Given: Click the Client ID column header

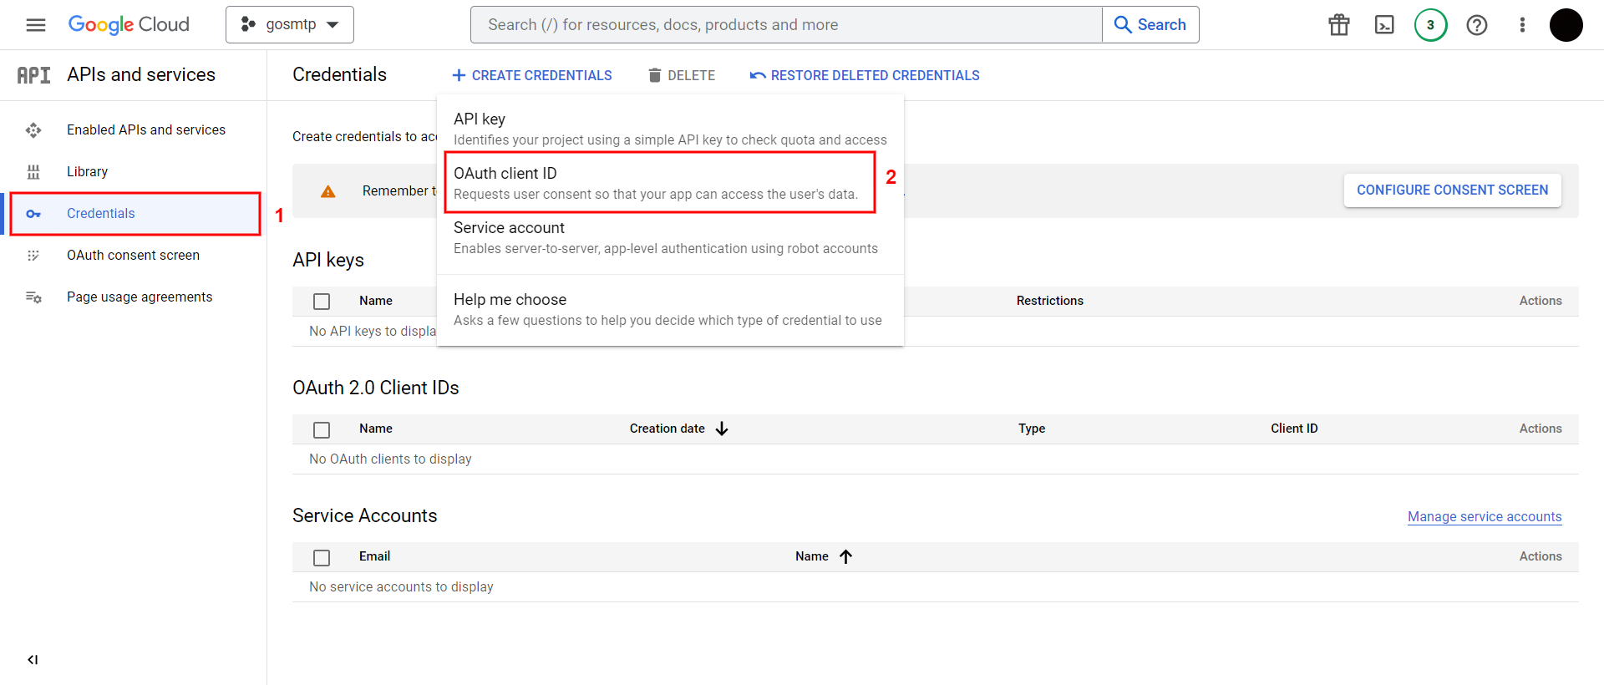Looking at the screenshot, I should pyautogui.click(x=1294, y=429).
